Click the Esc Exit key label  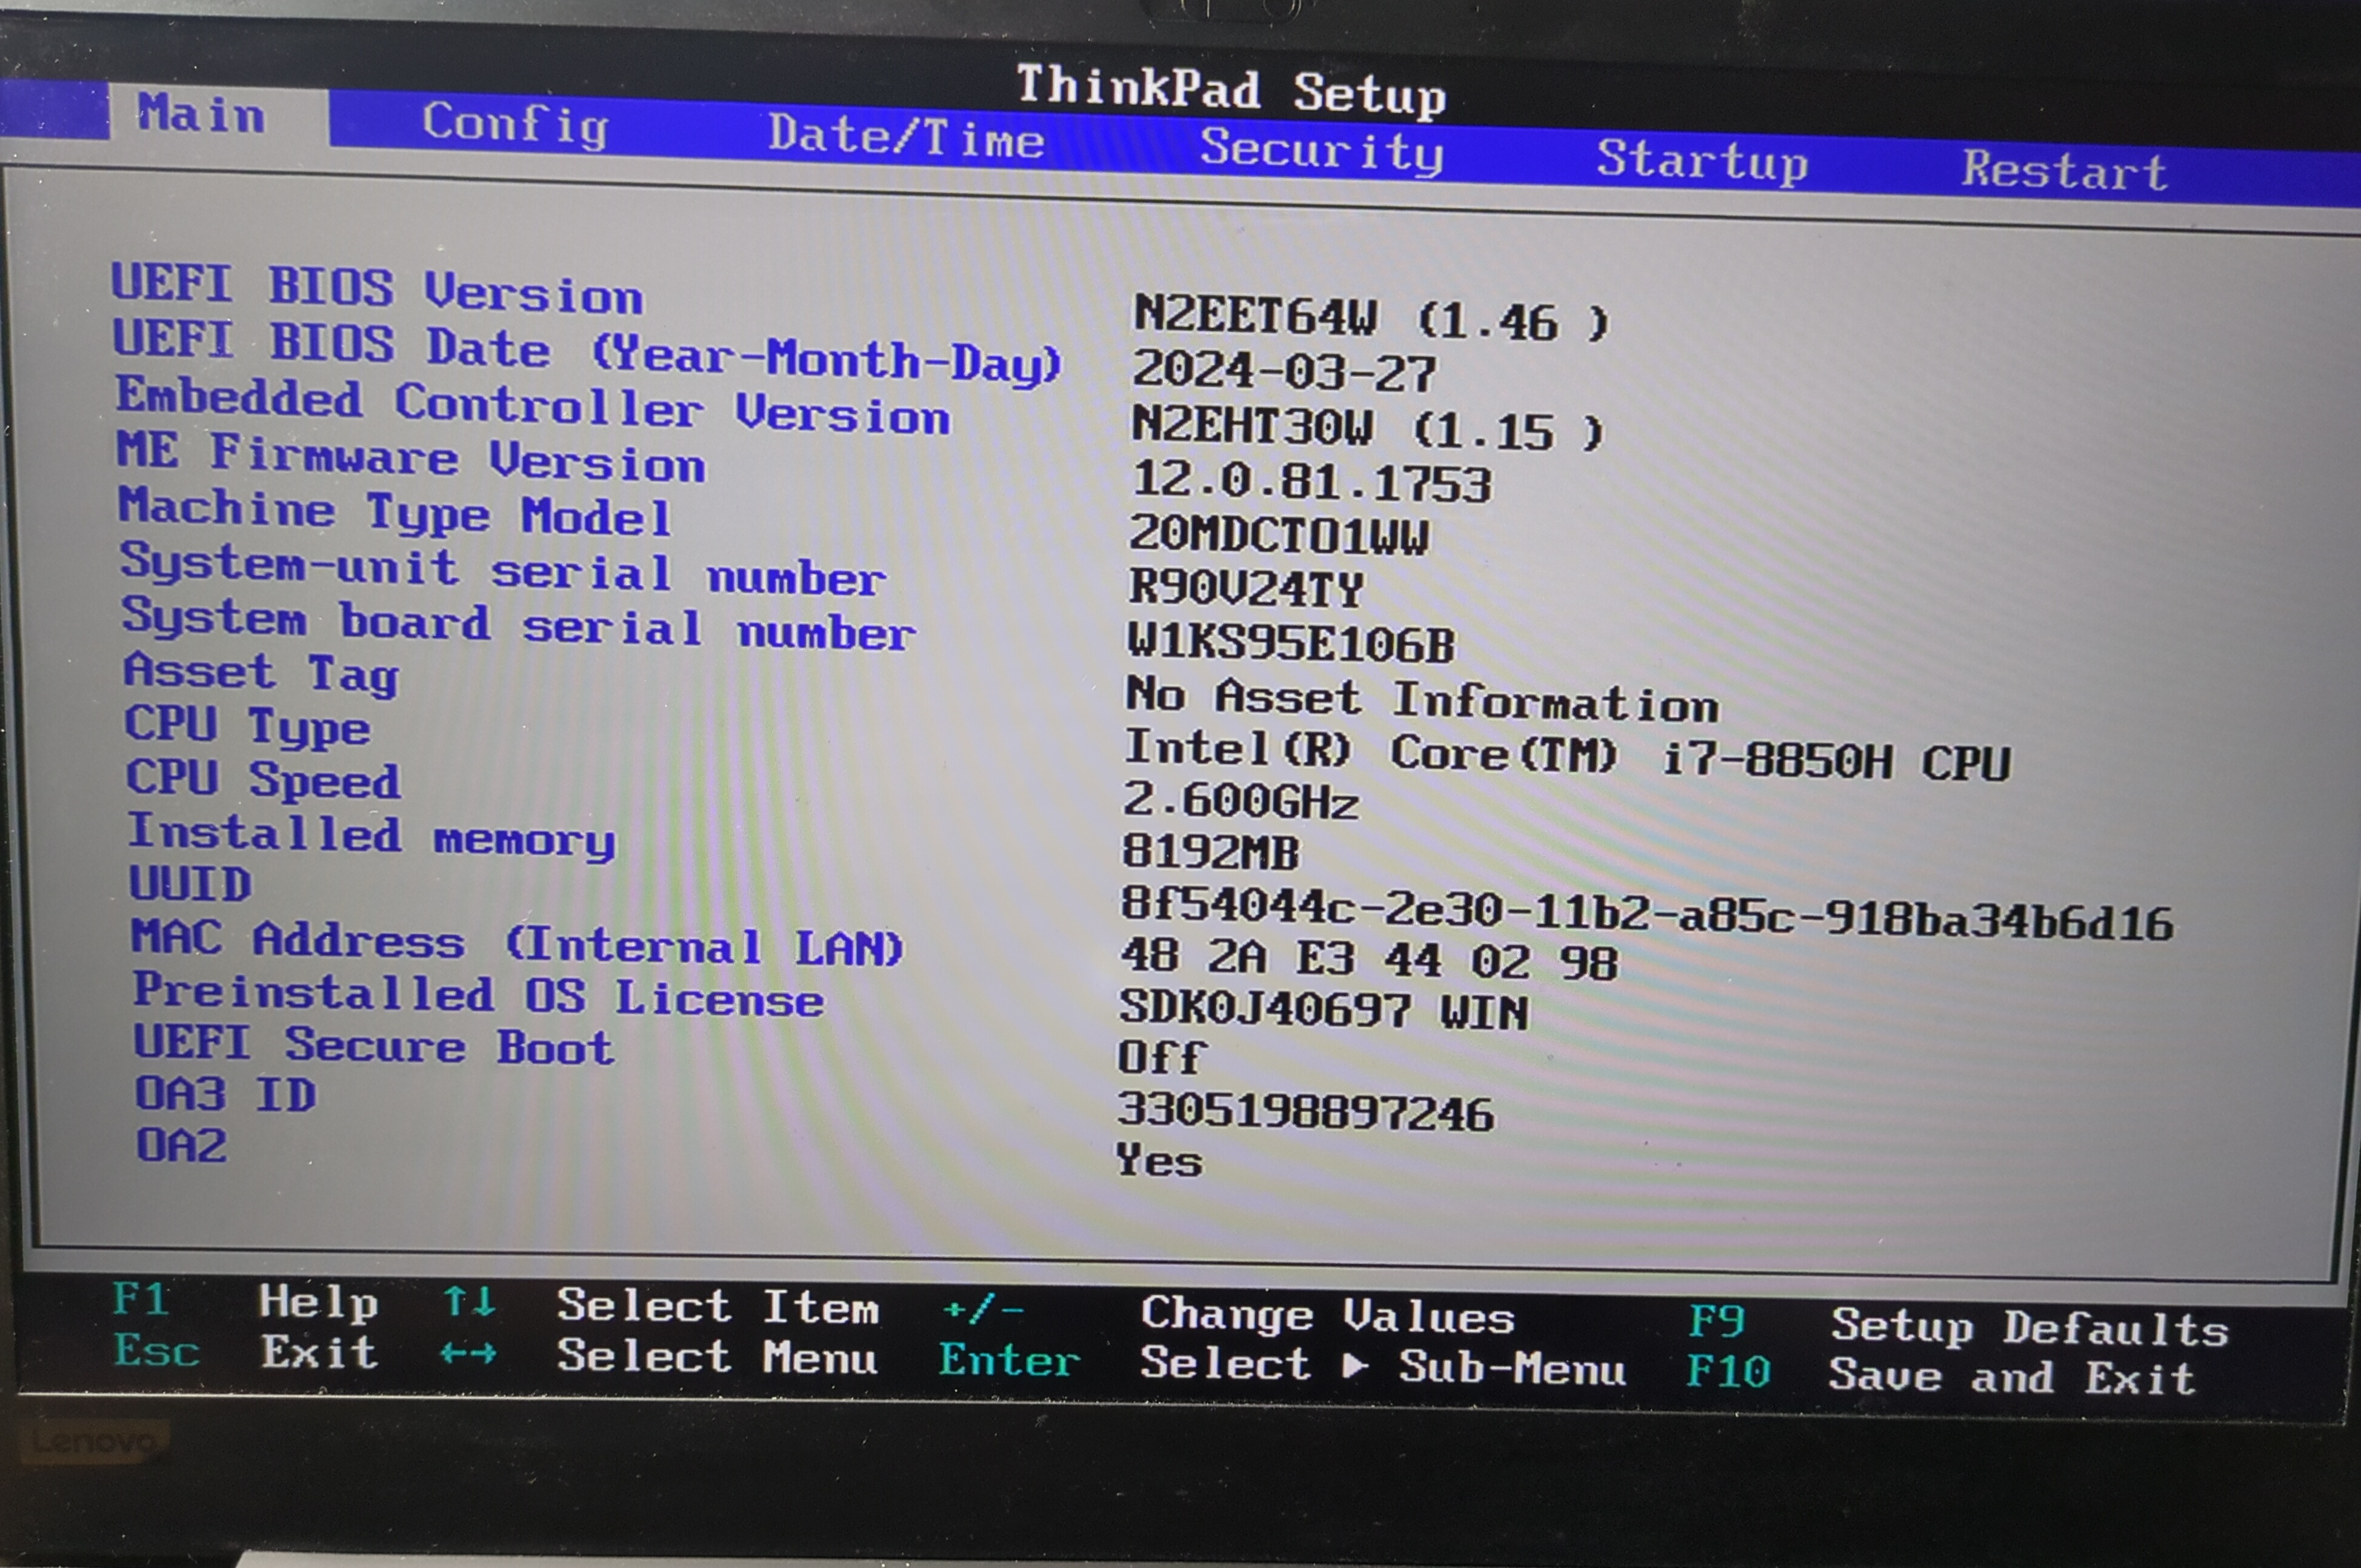(157, 1351)
